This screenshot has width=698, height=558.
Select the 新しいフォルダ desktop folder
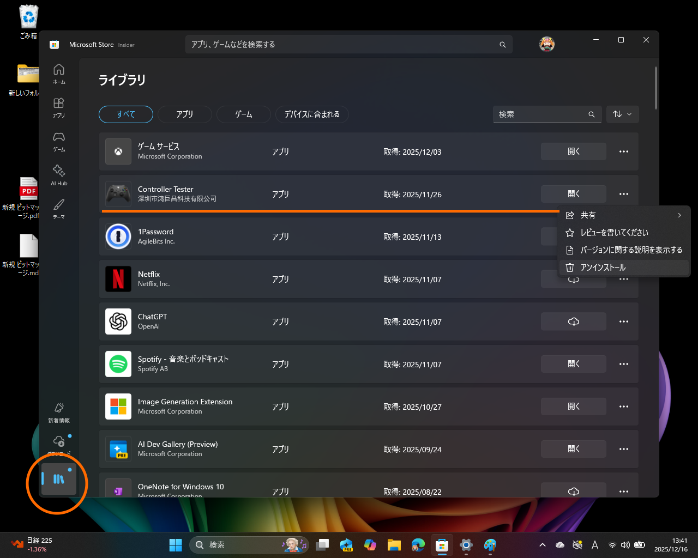point(25,80)
